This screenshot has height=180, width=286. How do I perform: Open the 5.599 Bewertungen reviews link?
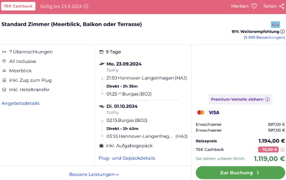click(264, 38)
